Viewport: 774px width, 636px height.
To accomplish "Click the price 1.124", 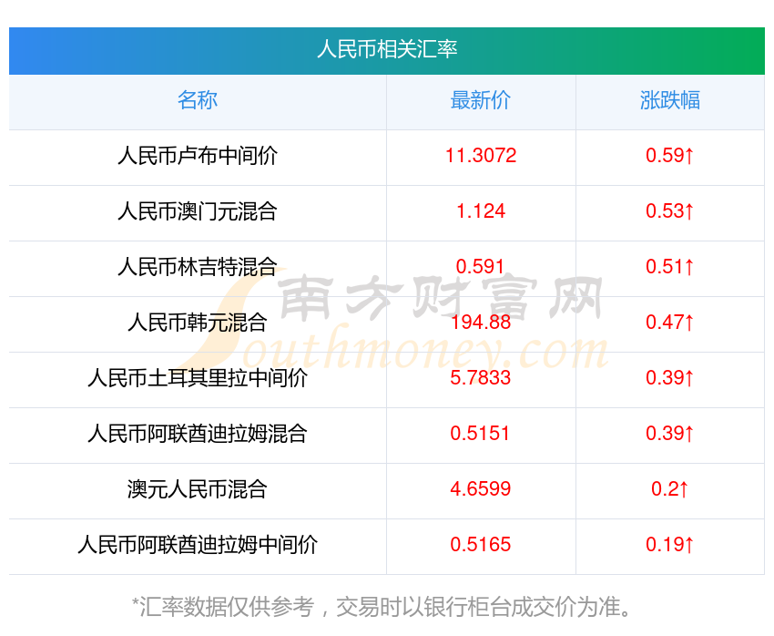I will (x=481, y=211).
